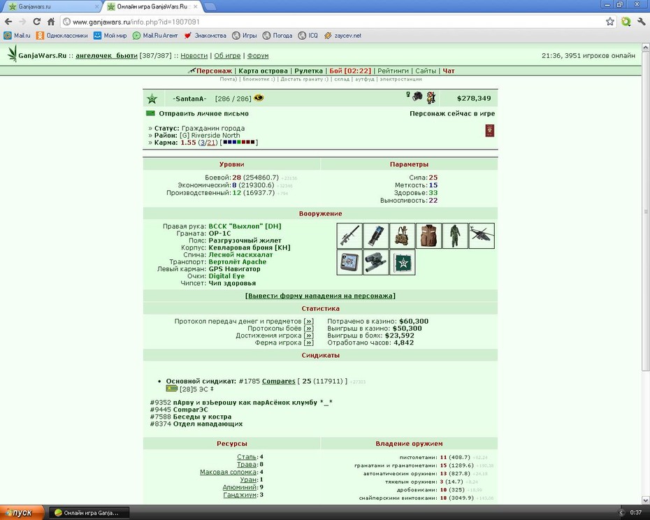Click Вывести форму нападения на персонажа
The height and width of the screenshot is (520, 650).
point(320,296)
